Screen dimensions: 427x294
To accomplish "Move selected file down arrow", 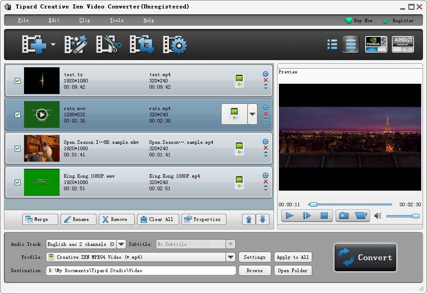I will [262, 219].
